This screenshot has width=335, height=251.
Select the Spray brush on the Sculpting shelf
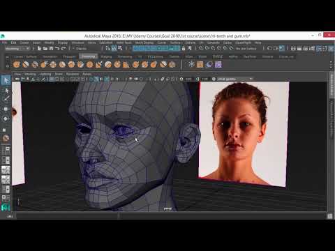80,64
